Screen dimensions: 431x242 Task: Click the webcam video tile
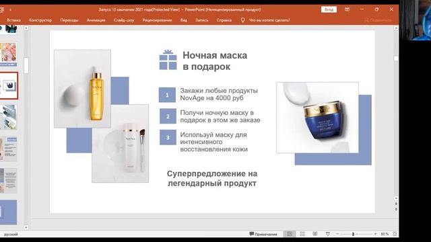coord(415,20)
